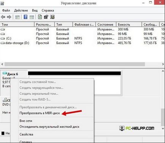Click the data-storage (D:) drive icon

point(3,43)
